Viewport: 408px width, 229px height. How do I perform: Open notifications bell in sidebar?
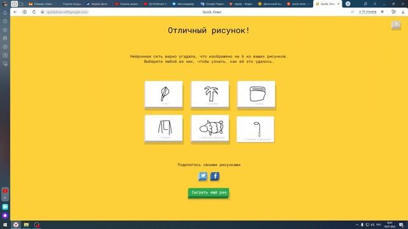point(5,13)
